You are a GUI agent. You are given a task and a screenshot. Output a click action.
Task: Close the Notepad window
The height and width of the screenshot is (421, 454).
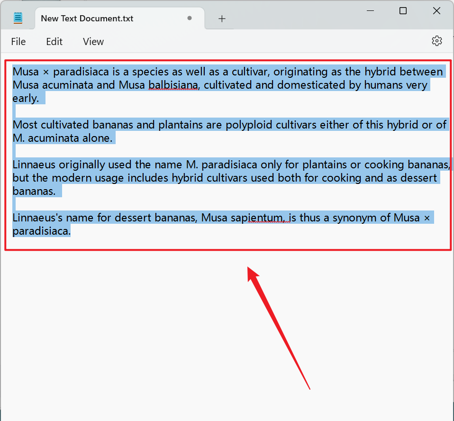(x=436, y=10)
